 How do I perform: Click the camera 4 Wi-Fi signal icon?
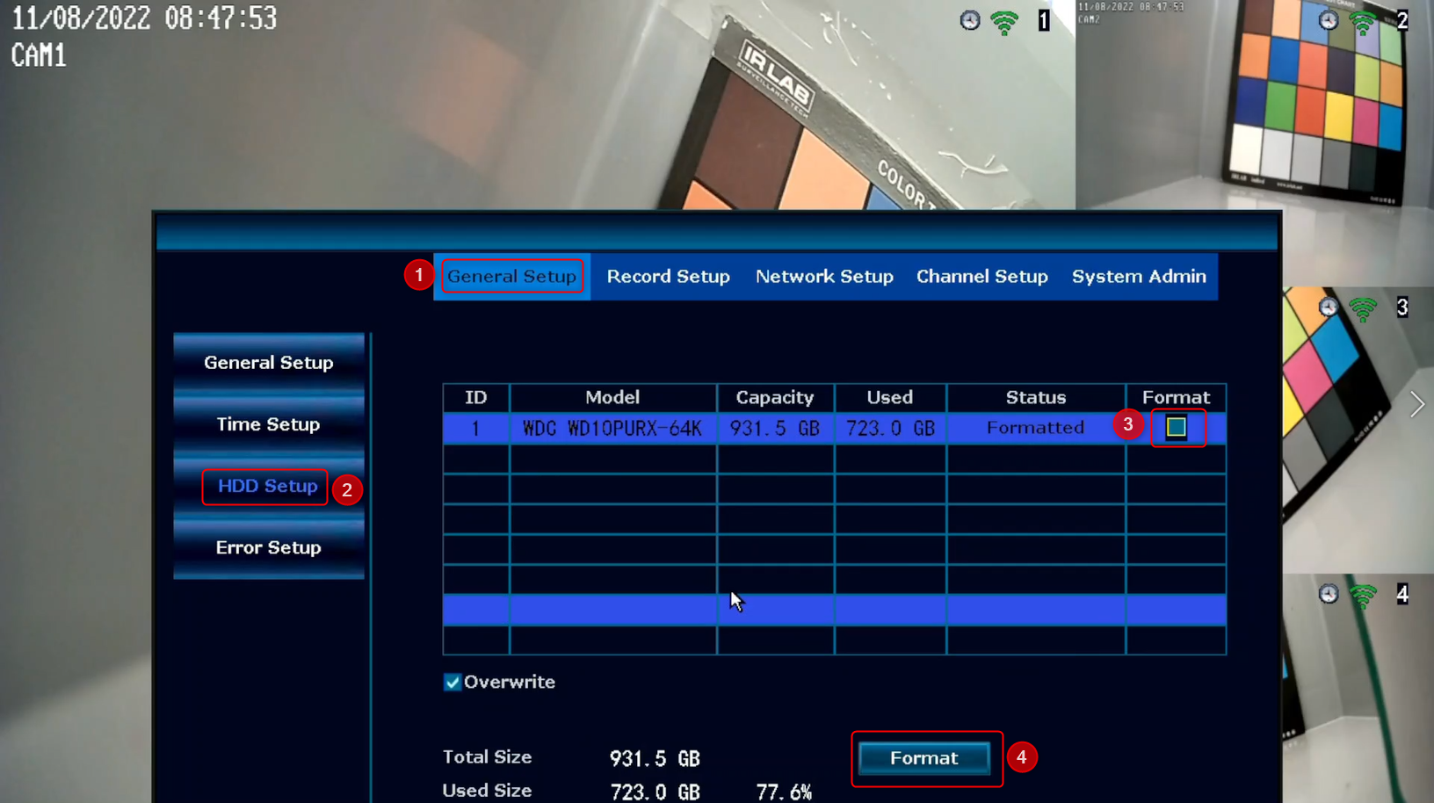tap(1363, 596)
